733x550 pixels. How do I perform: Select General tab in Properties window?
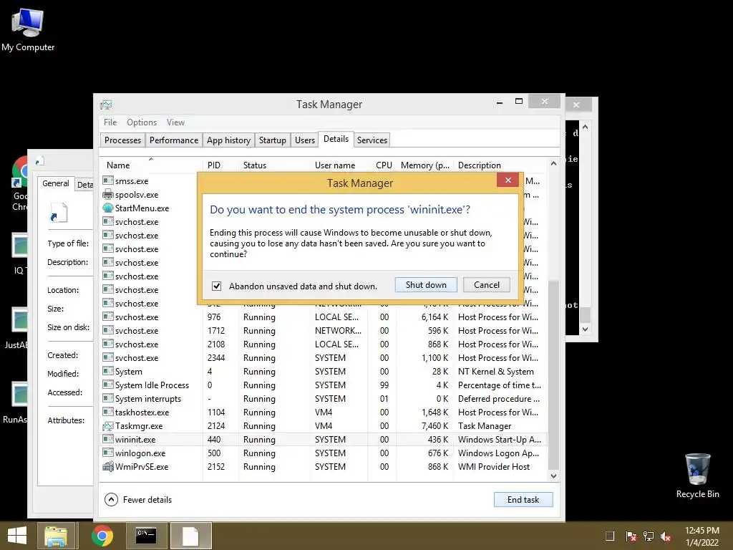[x=56, y=183]
